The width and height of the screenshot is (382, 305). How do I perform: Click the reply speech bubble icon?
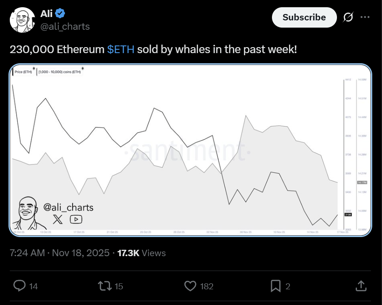point(20,286)
